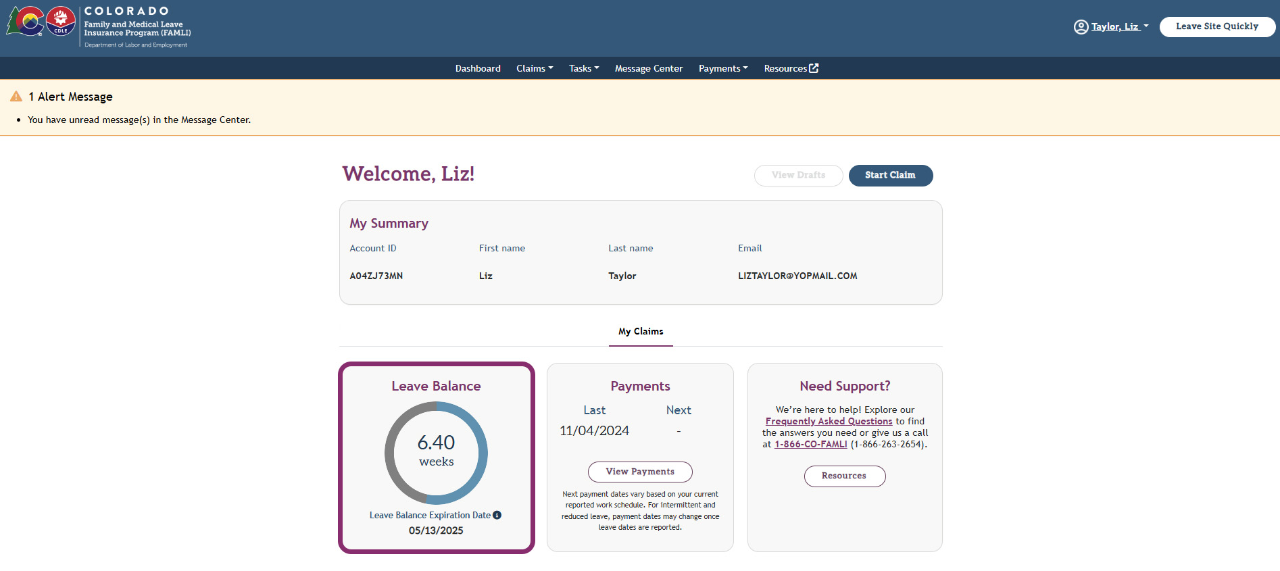
Task: Open the Tasks dropdown menu
Action: pyautogui.click(x=584, y=68)
